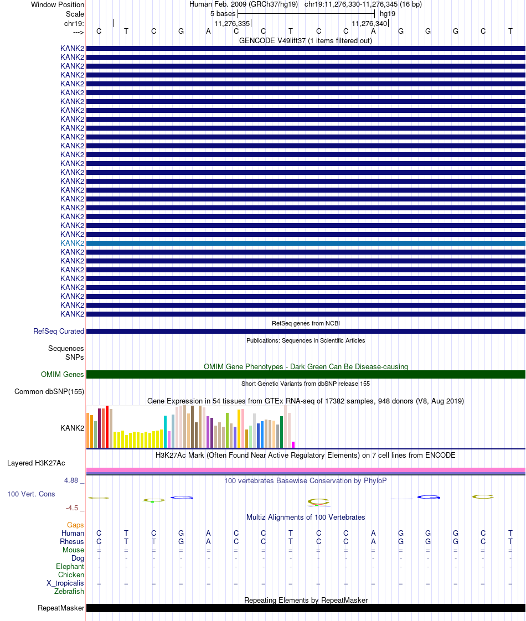
Task: Open the OMIM Gene Phenotypes track title
Action: coord(306,366)
